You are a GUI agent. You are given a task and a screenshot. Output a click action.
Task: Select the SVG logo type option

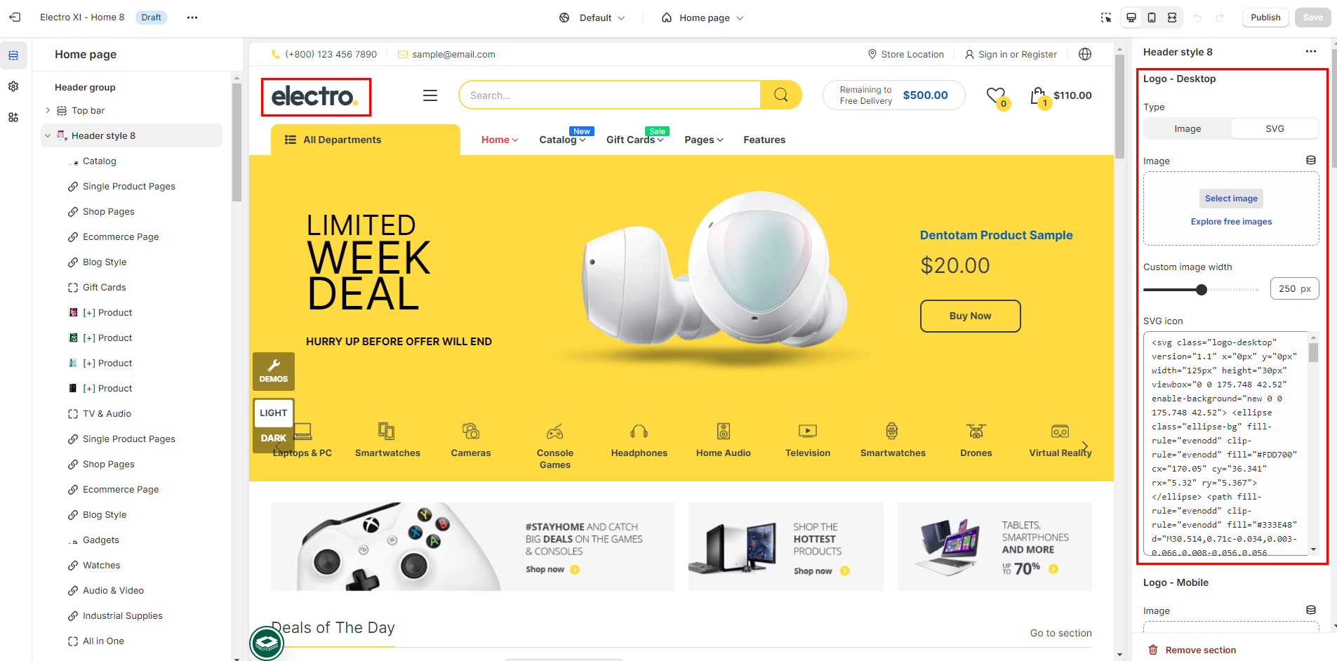click(1275, 129)
